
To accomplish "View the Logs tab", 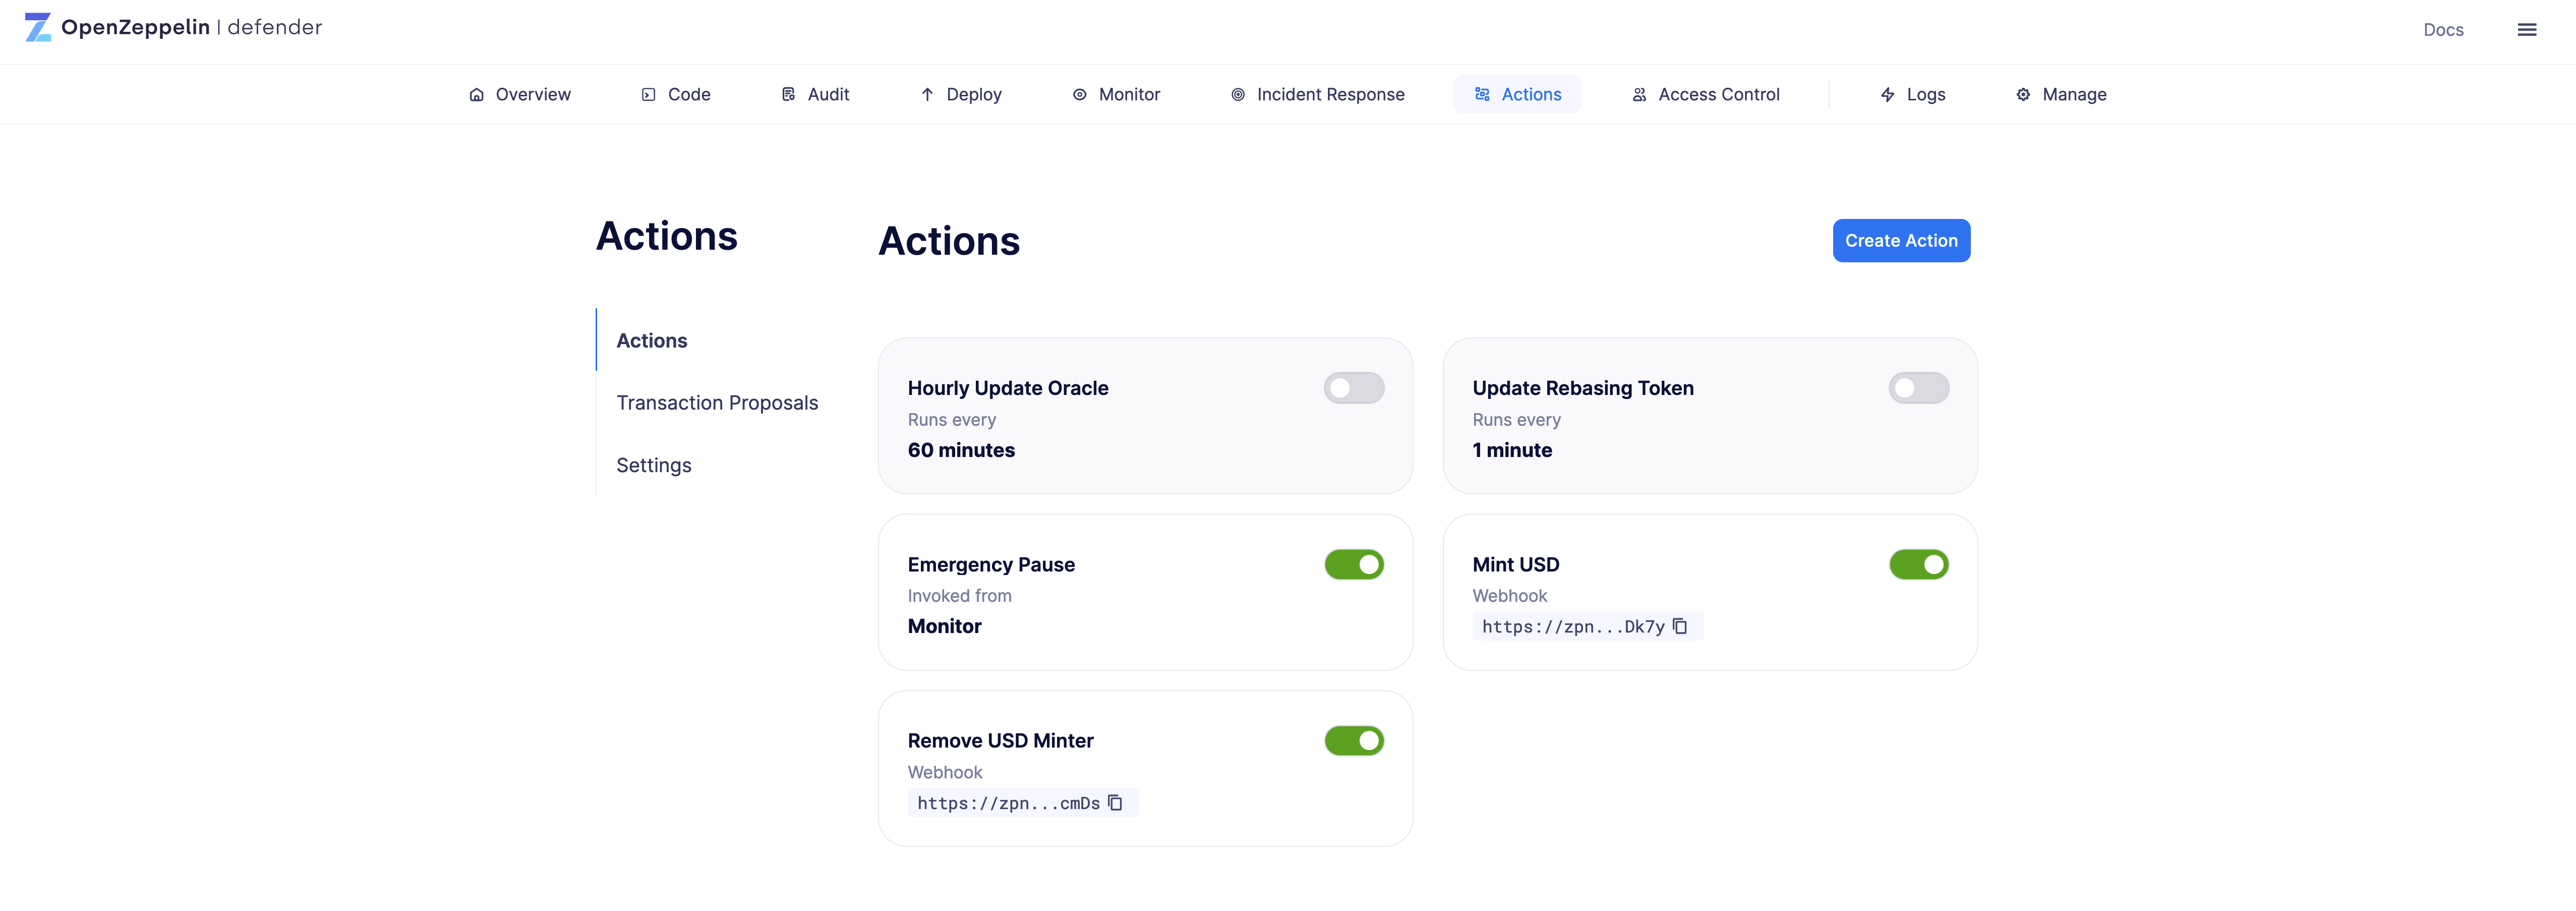I will pyautogui.click(x=1913, y=95).
